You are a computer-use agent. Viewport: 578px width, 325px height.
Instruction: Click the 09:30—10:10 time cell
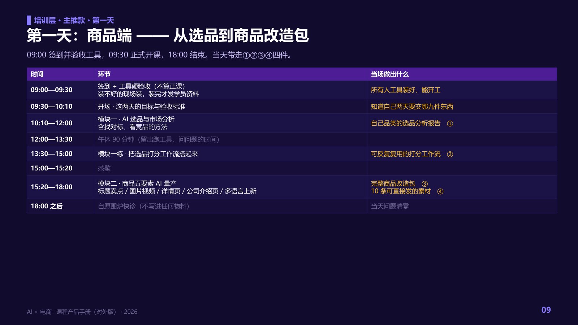click(60, 107)
